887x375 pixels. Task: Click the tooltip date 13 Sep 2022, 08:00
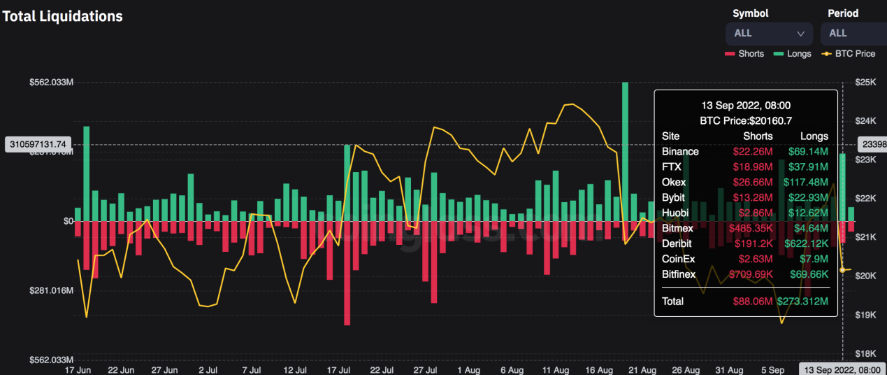click(x=746, y=106)
